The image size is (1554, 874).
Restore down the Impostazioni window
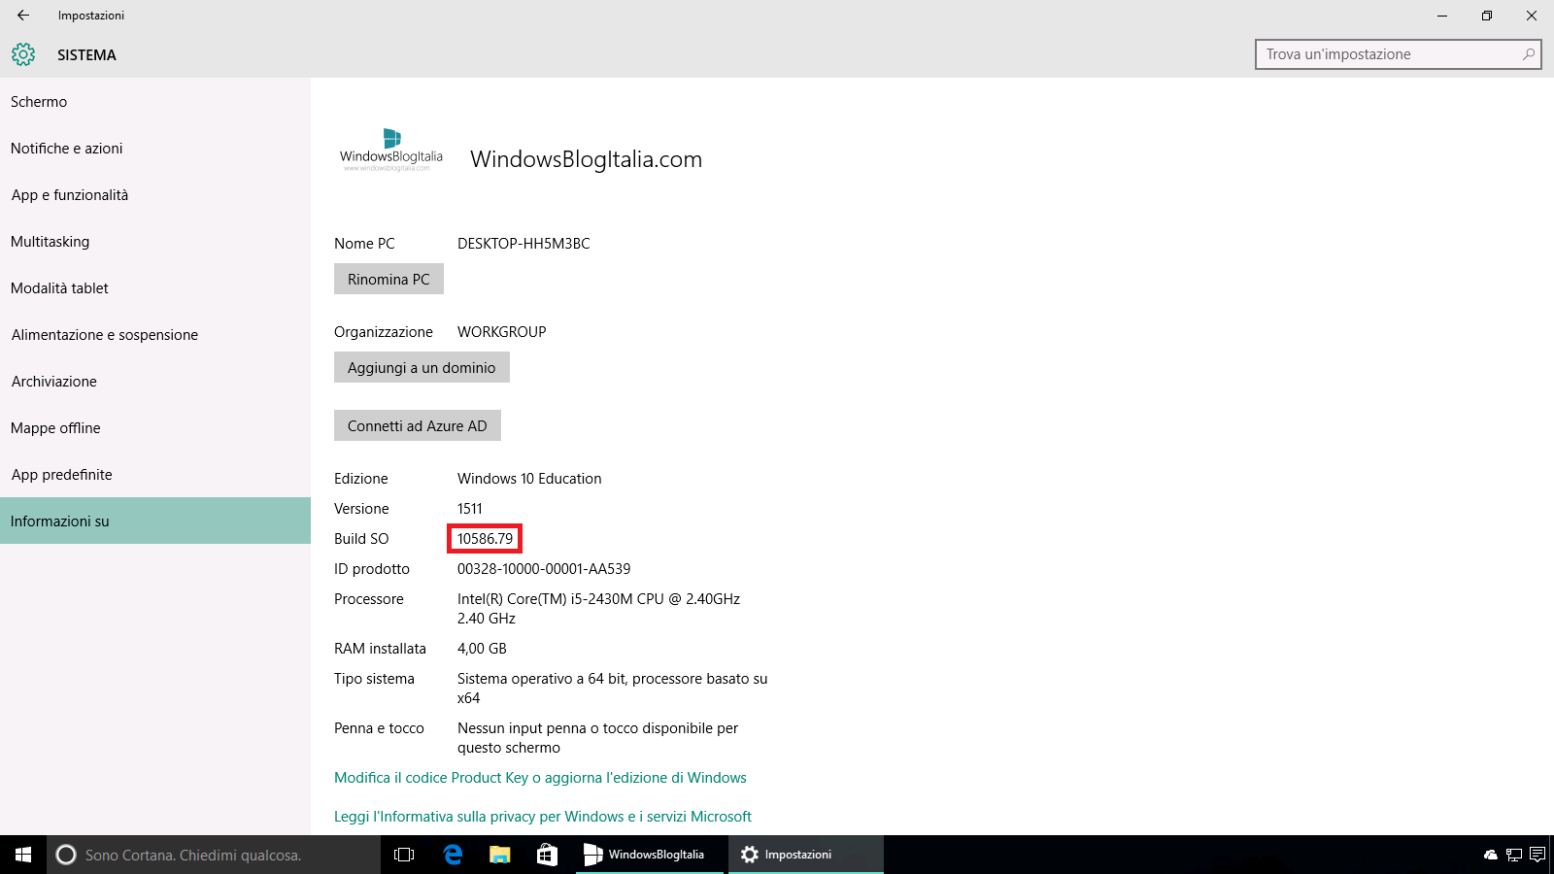point(1487,16)
